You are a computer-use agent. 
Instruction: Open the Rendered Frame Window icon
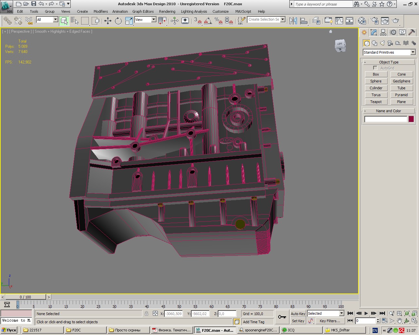click(385, 21)
